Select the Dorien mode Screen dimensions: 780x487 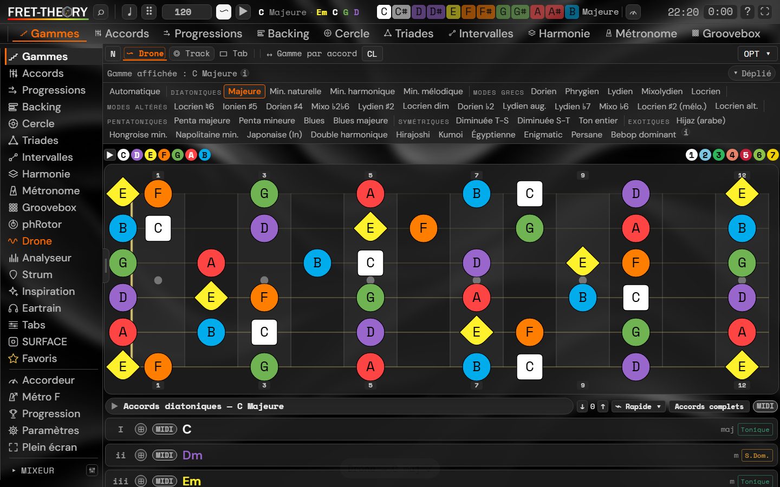pos(543,91)
